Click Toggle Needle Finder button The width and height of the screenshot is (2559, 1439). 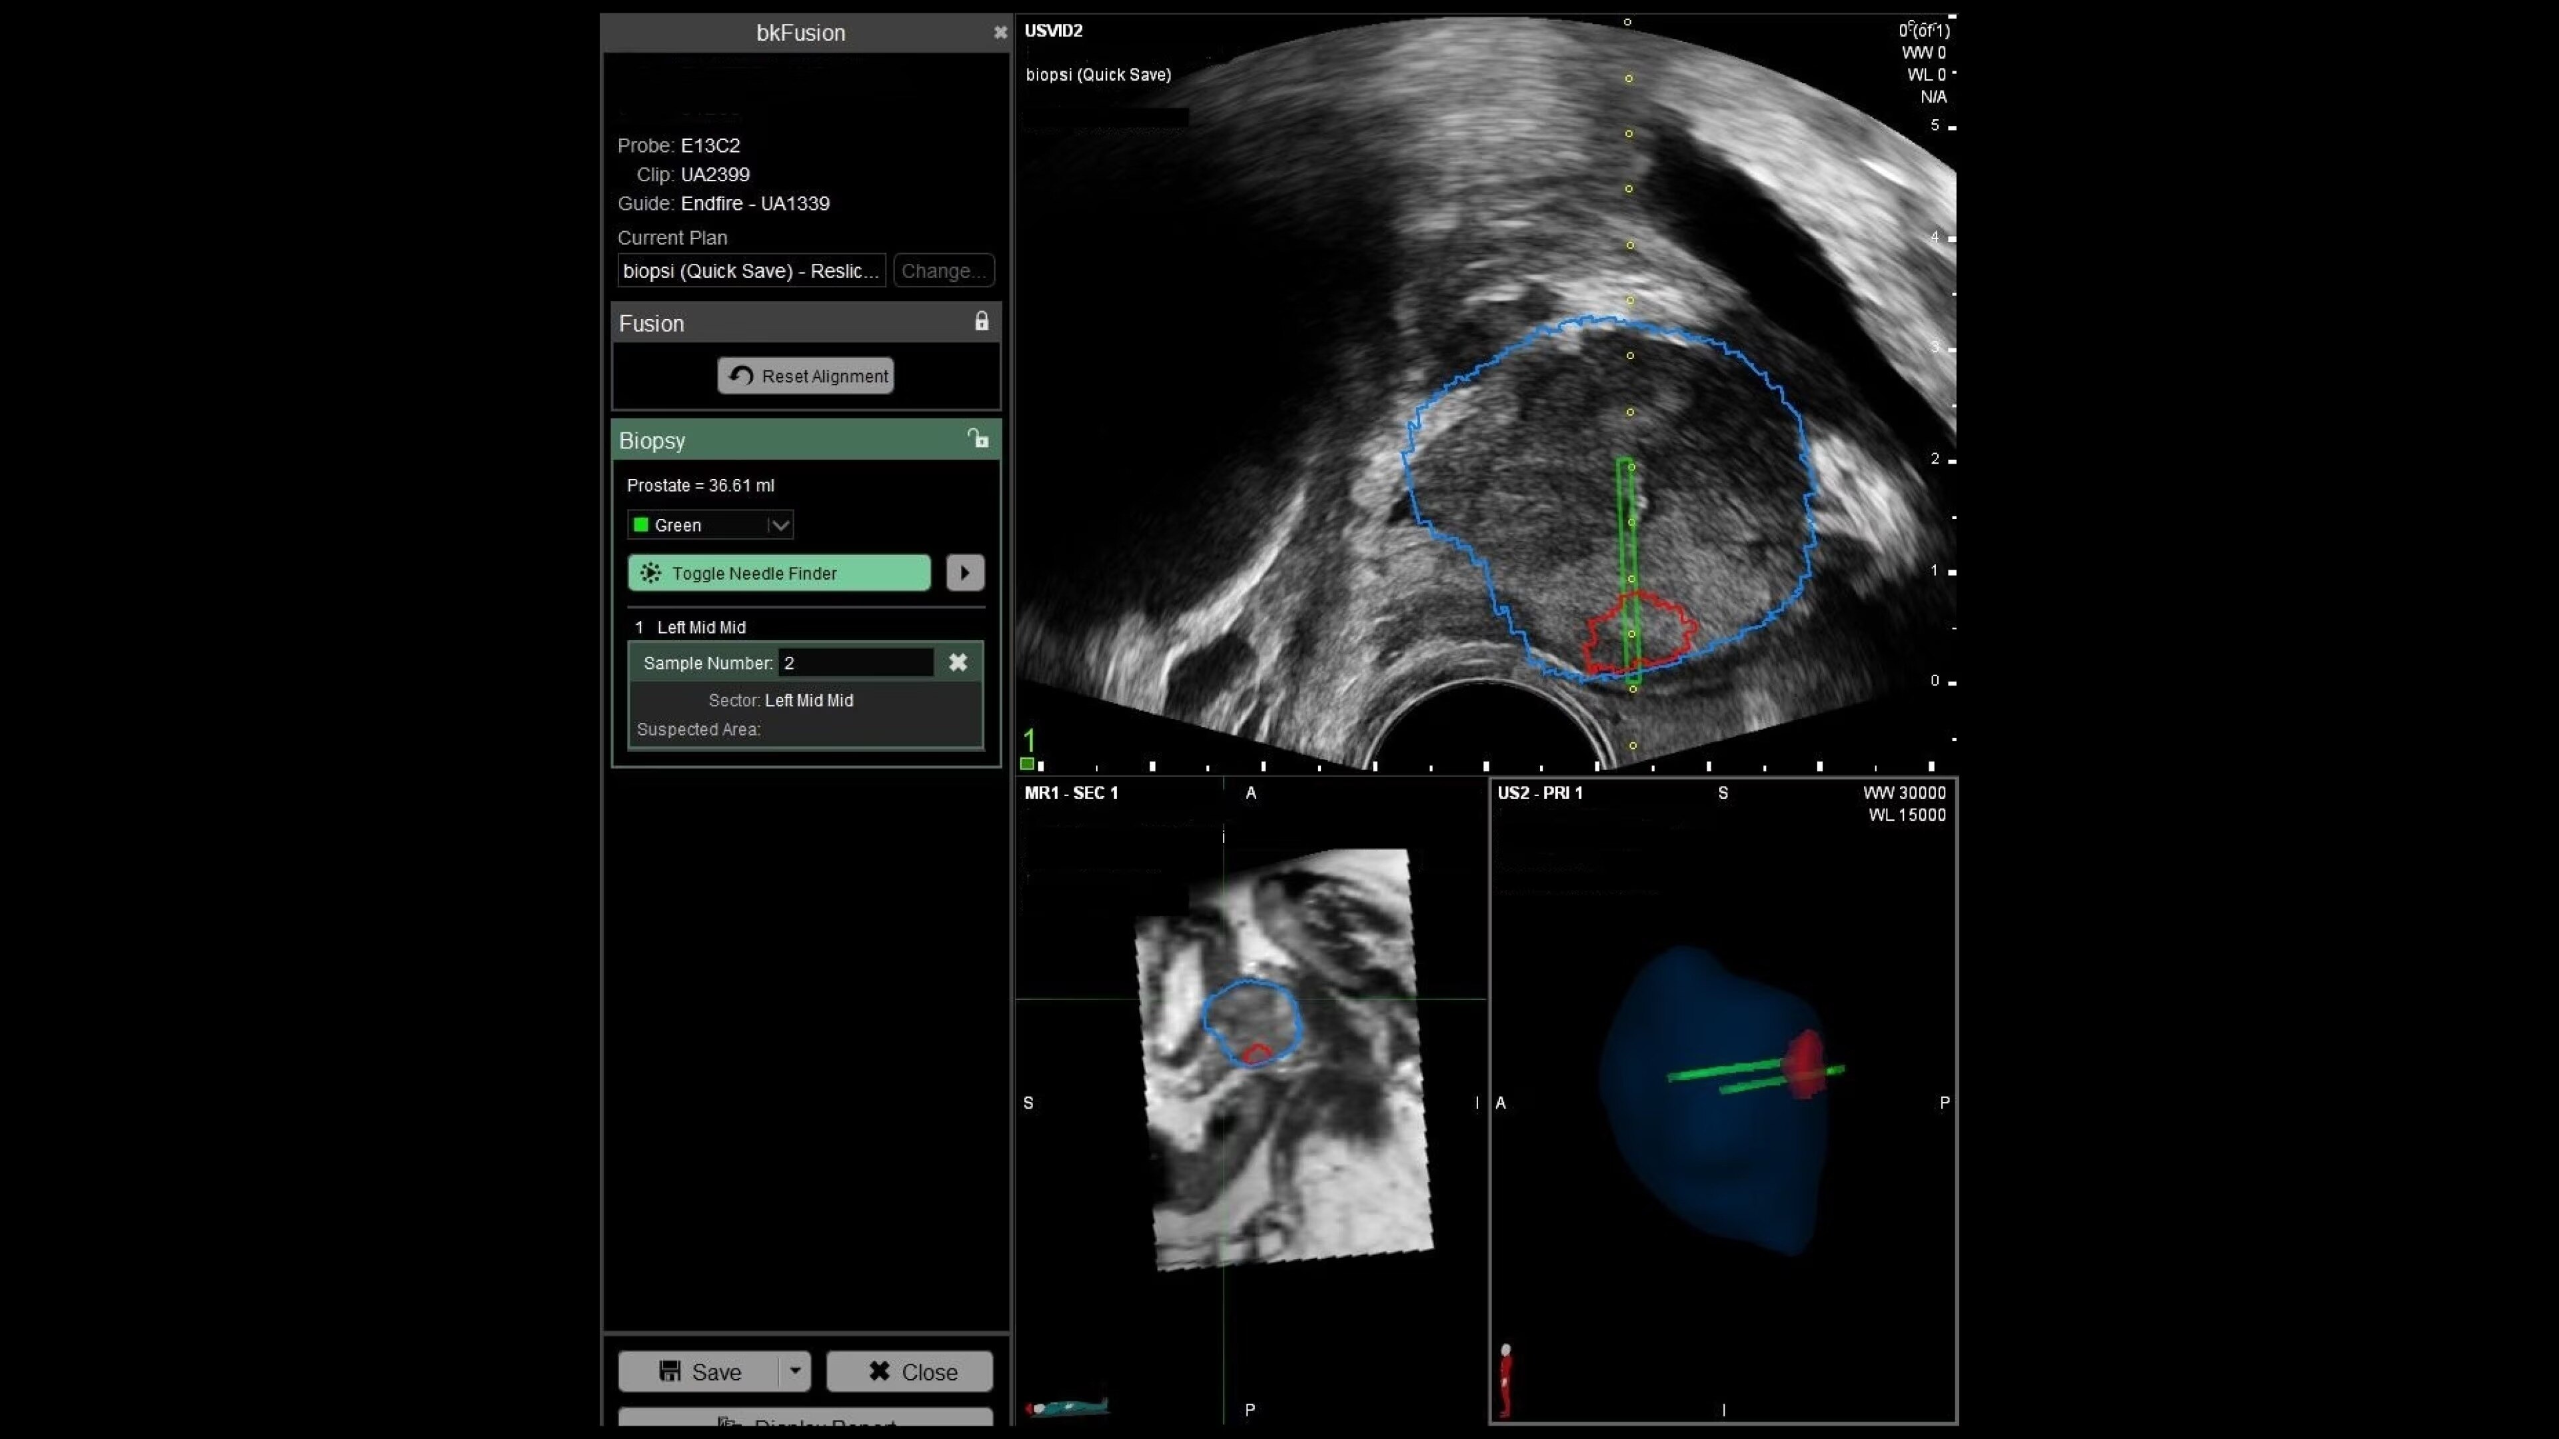tap(779, 573)
